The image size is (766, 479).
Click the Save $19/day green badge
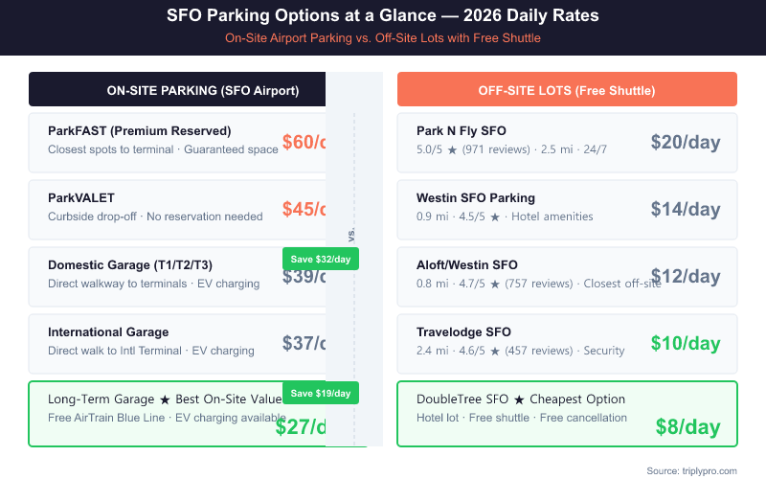coord(321,393)
